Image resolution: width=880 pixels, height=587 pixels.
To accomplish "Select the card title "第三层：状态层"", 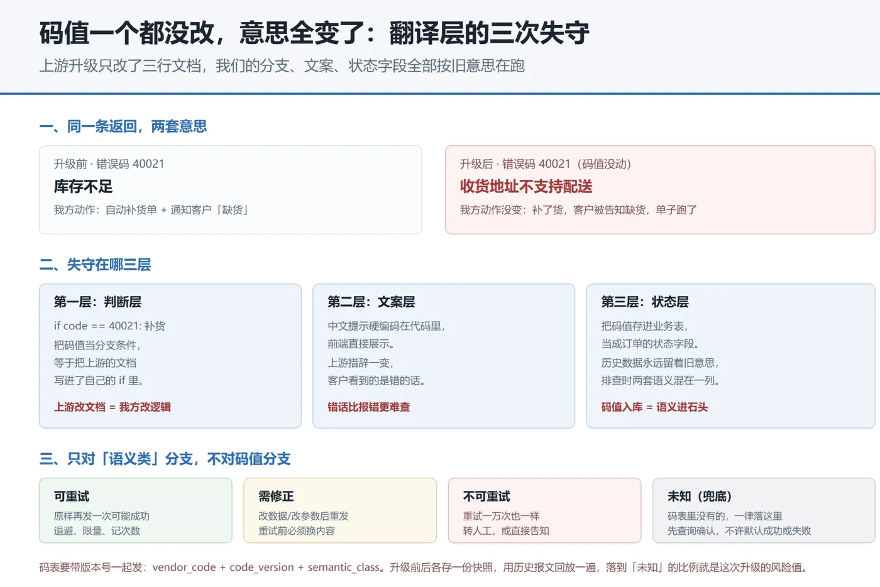I will point(645,302).
